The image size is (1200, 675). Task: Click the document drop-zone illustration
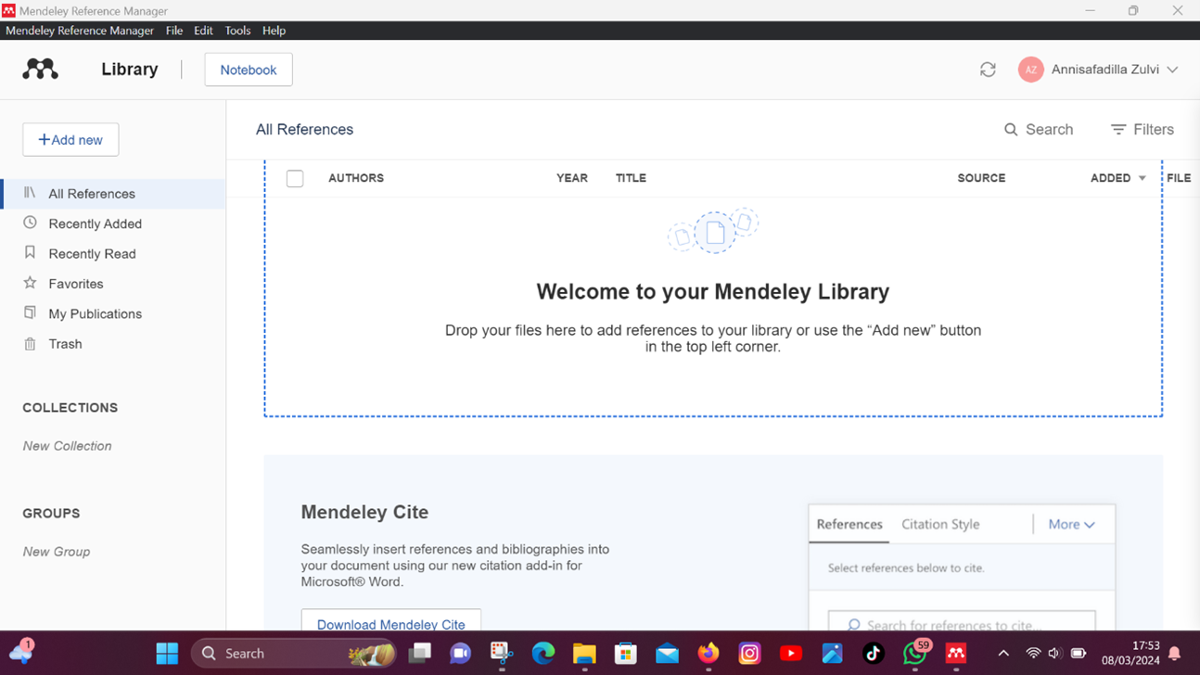point(713,232)
